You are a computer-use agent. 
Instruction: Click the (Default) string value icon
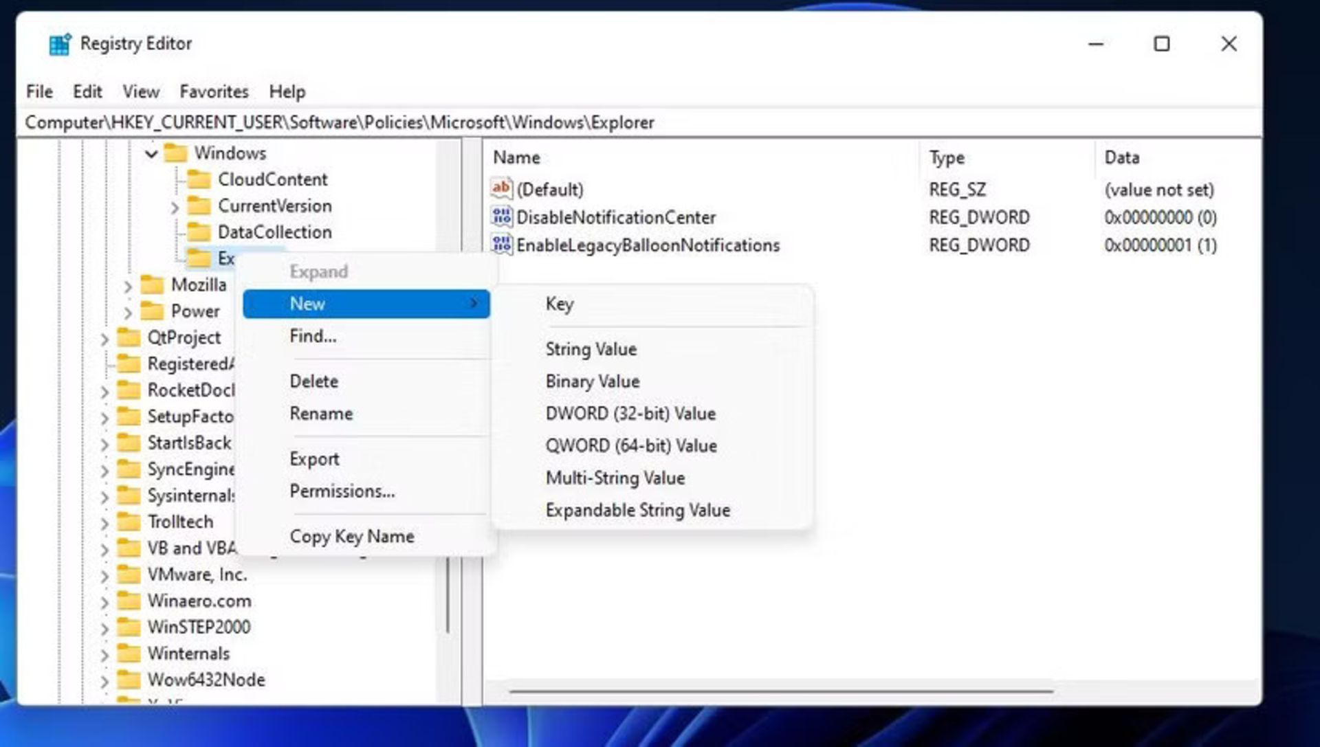[502, 188]
